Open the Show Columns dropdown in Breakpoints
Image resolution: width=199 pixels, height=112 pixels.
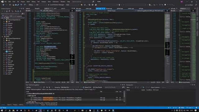coord(155,87)
